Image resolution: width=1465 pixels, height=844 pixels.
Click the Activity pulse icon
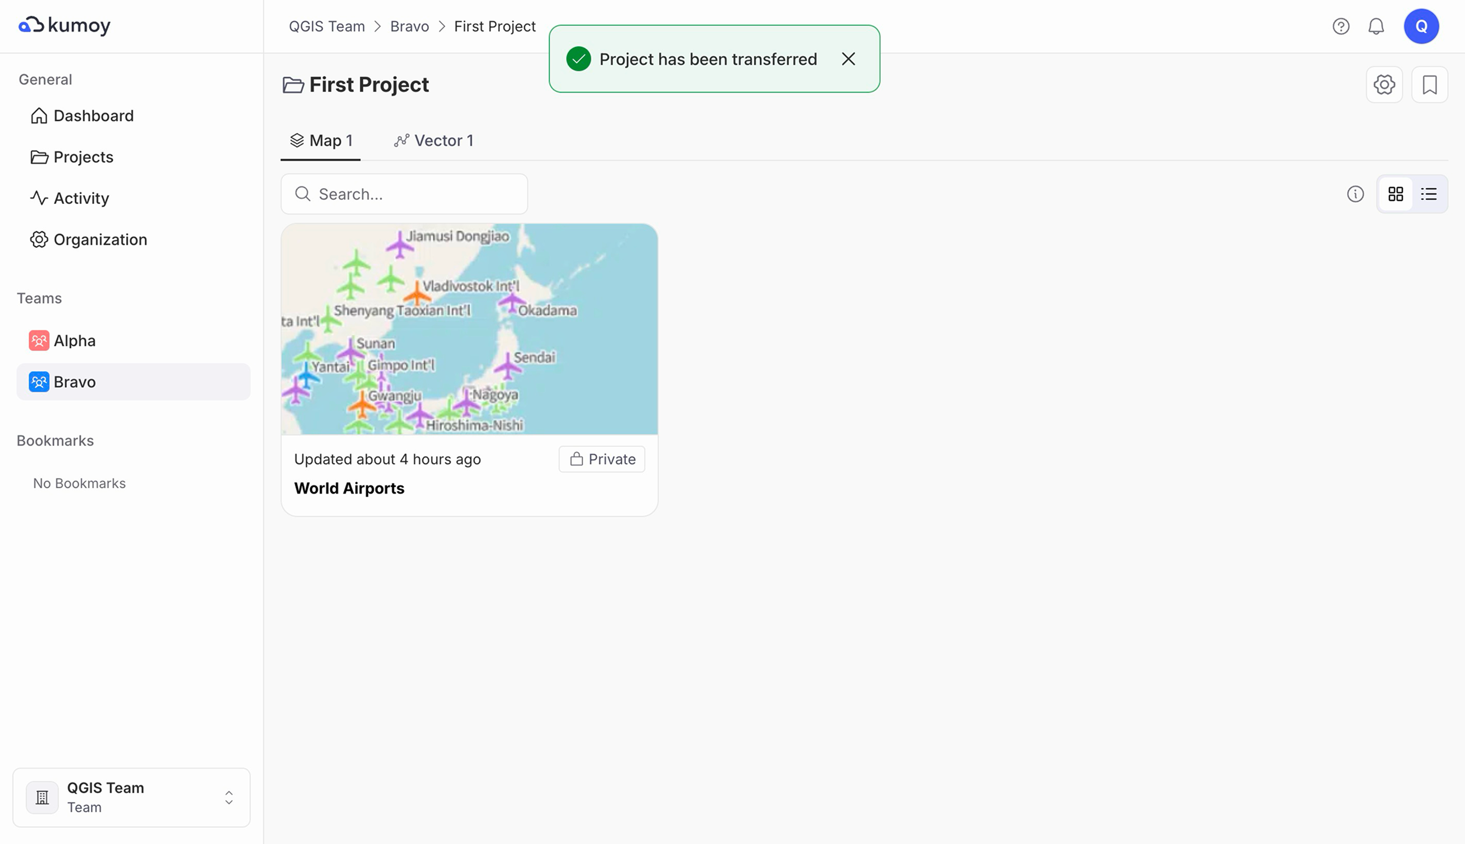[39, 198]
